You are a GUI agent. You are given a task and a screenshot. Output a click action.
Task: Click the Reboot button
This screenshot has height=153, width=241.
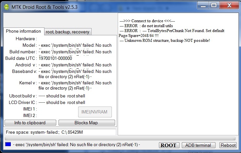tap(228, 145)
